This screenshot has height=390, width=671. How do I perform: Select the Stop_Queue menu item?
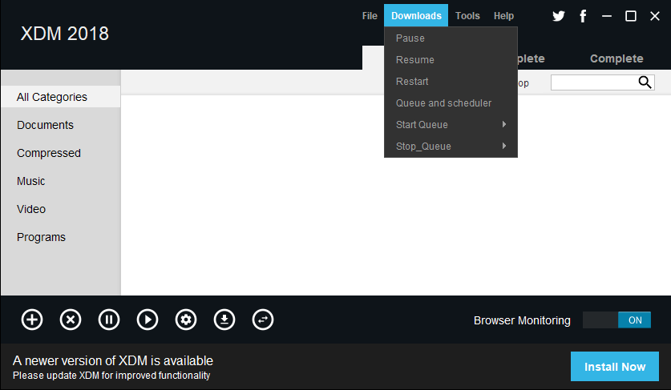pos(451,147)
